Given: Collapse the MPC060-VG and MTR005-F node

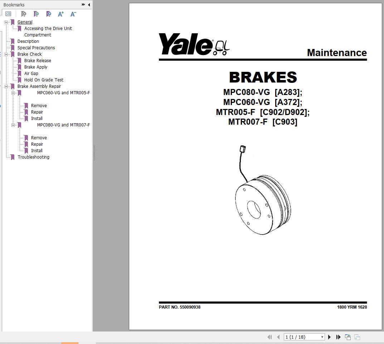Looking at the screenshot, I should pyautogui.click(x=13, y=93).
